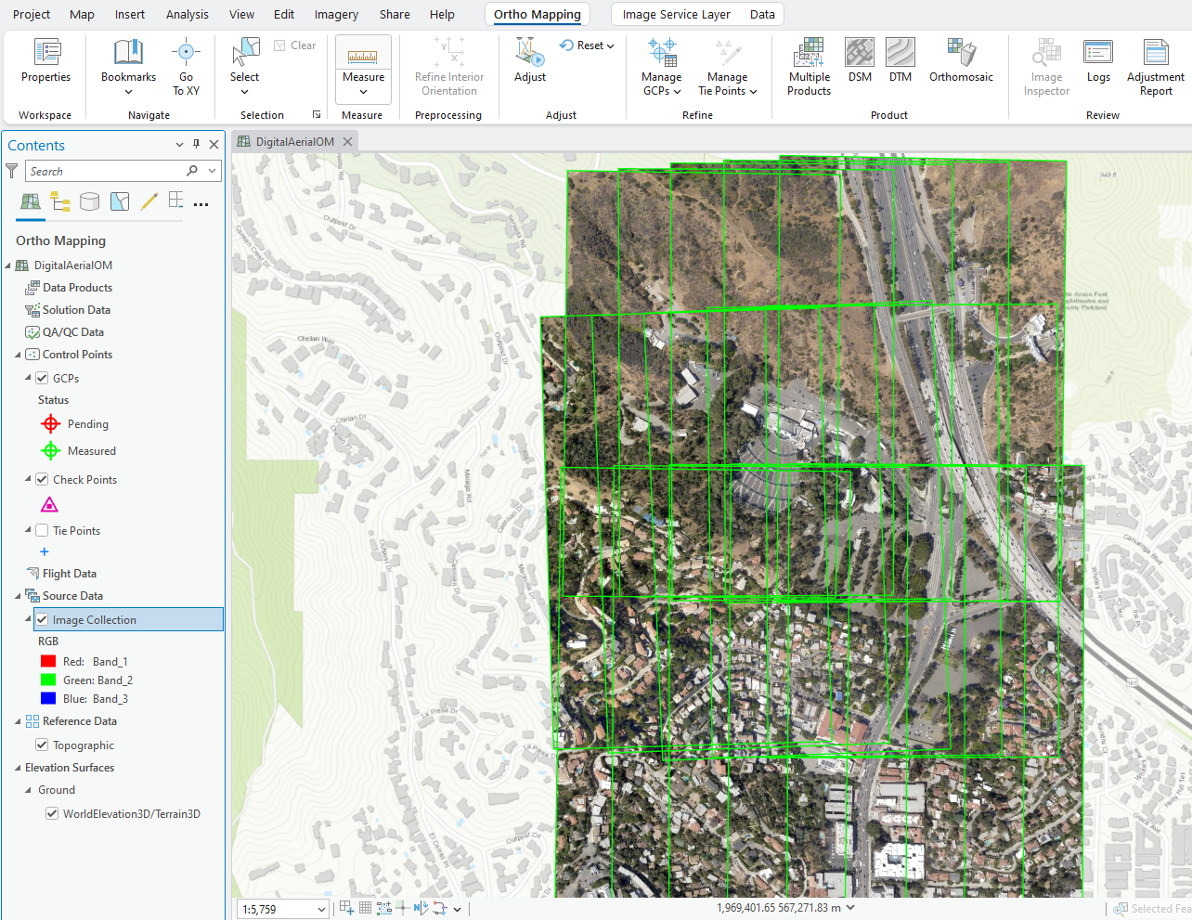Open the Imagery ribbon tab

(336, 14)
